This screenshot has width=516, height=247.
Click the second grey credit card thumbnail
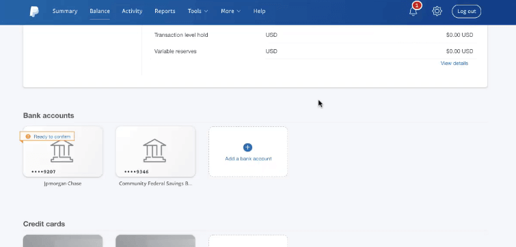(155, 241)
